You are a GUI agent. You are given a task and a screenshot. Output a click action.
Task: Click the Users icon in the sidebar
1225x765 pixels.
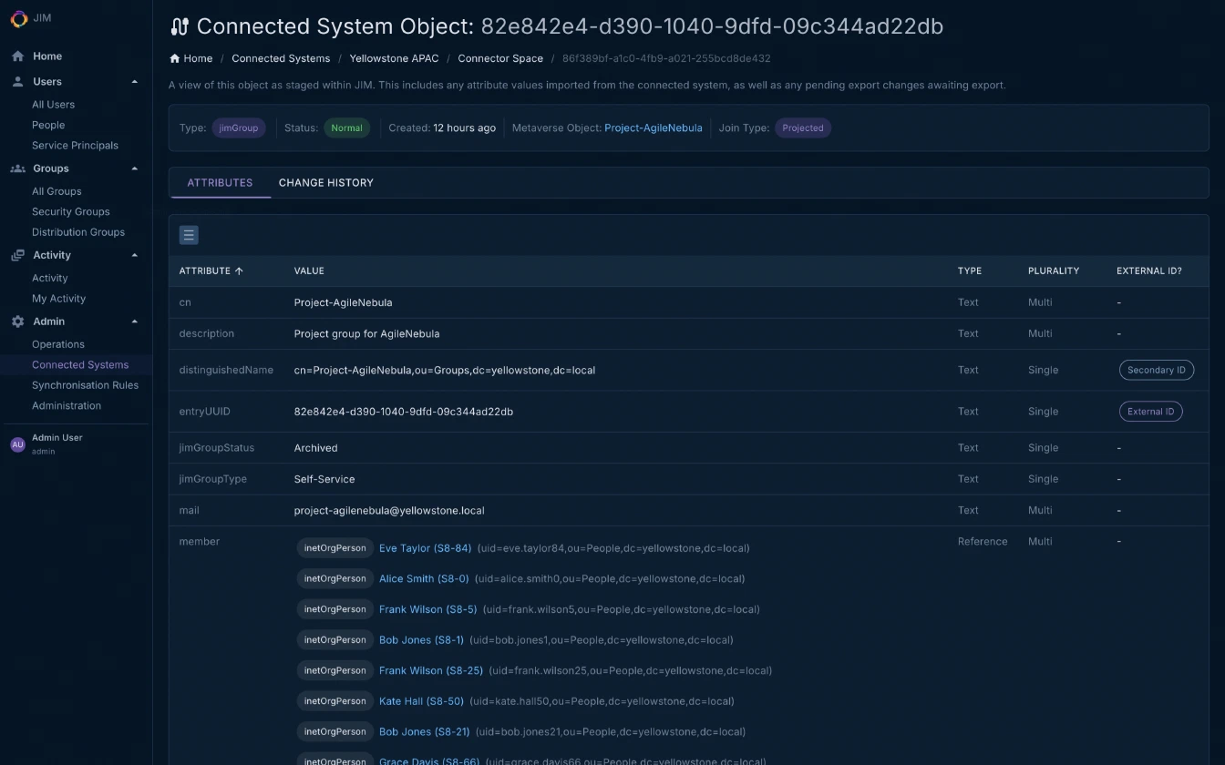15,81
